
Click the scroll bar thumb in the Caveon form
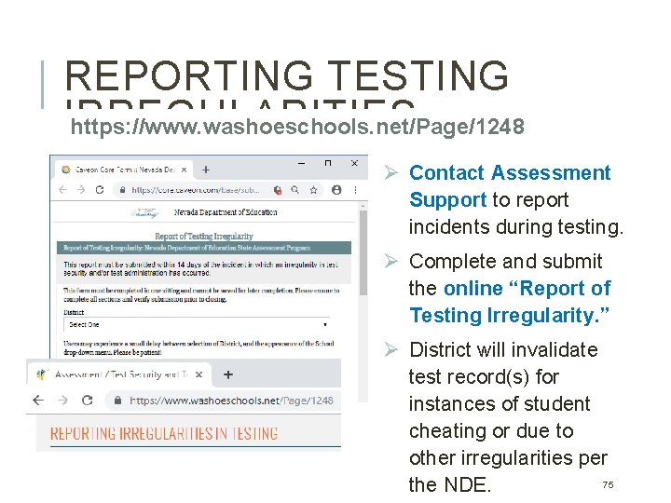[x=363, y=252]
